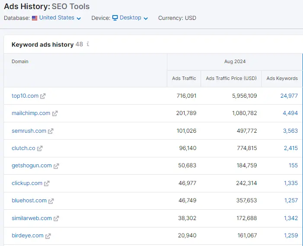
Task: Open the top10.com domain link
Action: coord(25,96)
